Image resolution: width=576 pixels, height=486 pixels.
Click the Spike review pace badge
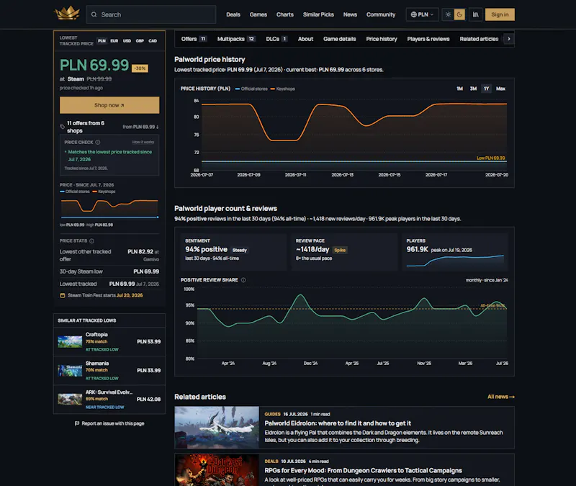[x=340, y=250]
